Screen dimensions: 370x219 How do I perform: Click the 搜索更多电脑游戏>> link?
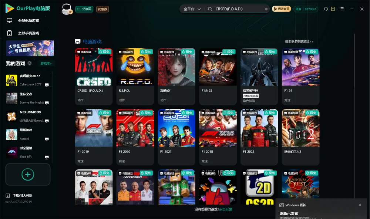(299, 42)
